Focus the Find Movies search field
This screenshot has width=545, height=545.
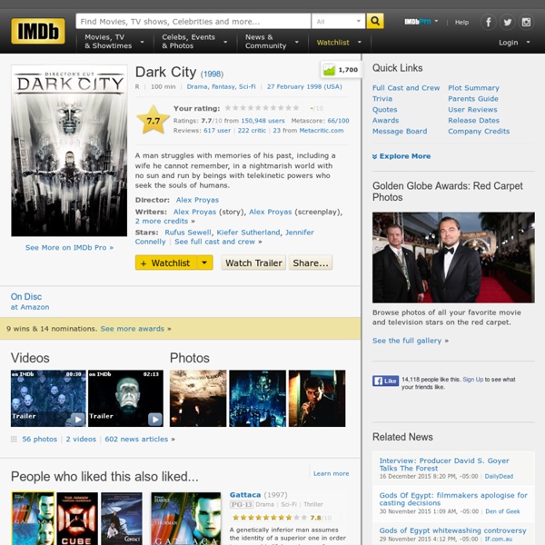point(193,21)
